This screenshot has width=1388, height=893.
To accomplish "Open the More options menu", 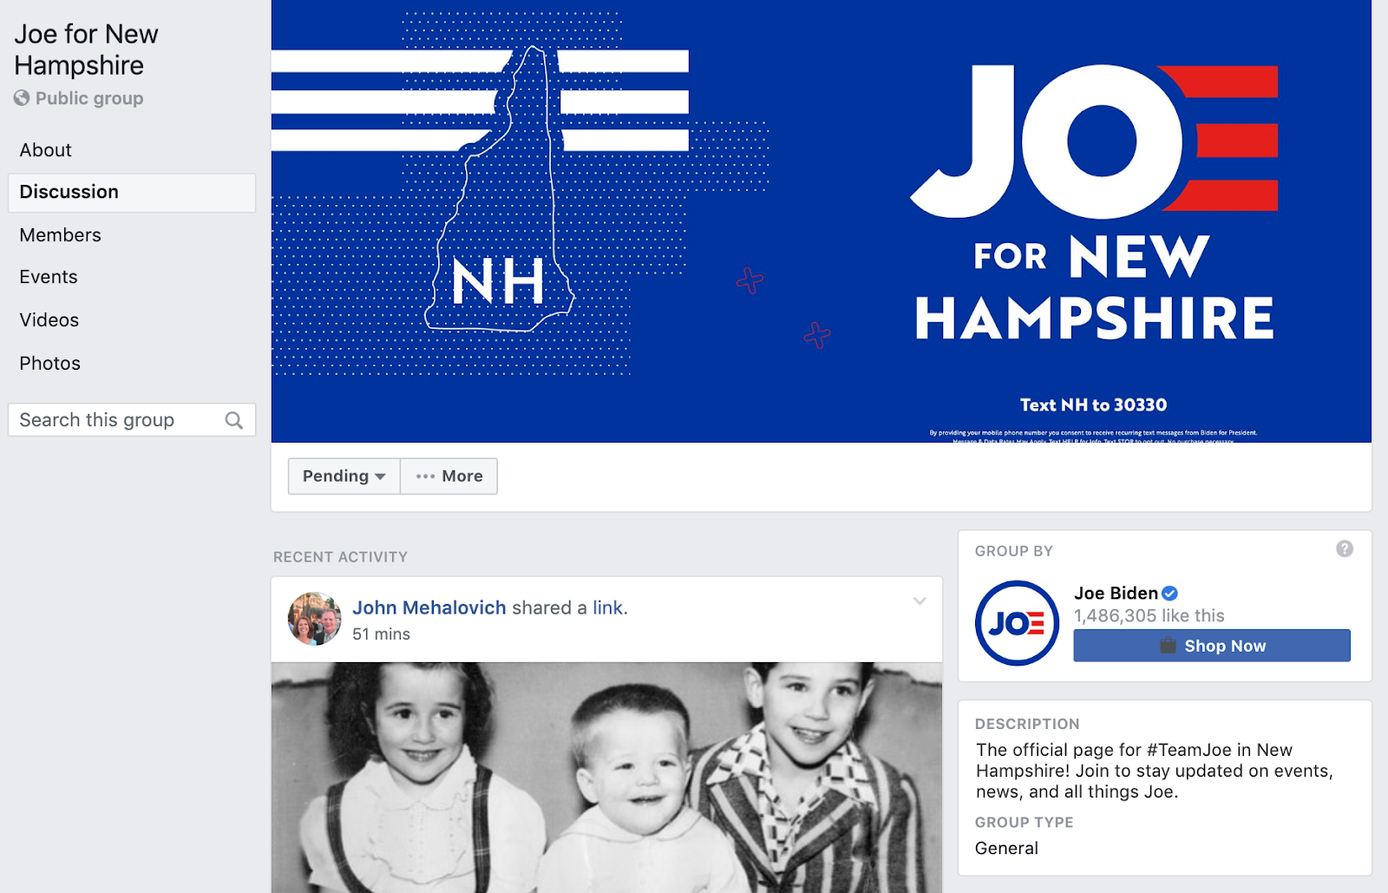I will coord(448,476).
